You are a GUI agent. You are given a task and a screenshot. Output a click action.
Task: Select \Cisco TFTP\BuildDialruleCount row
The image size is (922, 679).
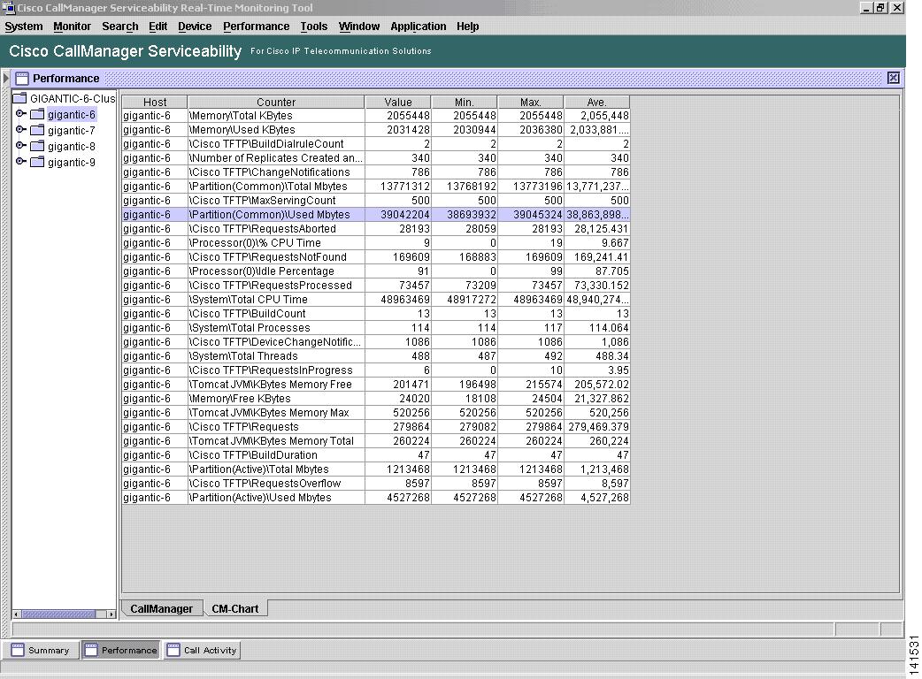click(376, 144)
